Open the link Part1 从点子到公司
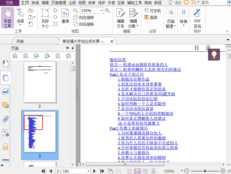 pos(127,74)
